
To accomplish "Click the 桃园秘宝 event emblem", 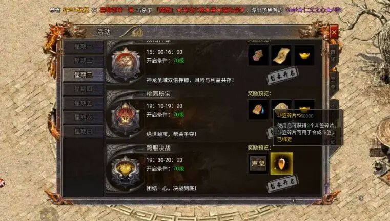I will pos(126,118).
